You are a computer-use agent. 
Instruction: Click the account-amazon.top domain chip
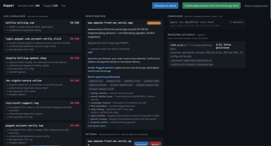pyautogui.click(x=147, y=85)
